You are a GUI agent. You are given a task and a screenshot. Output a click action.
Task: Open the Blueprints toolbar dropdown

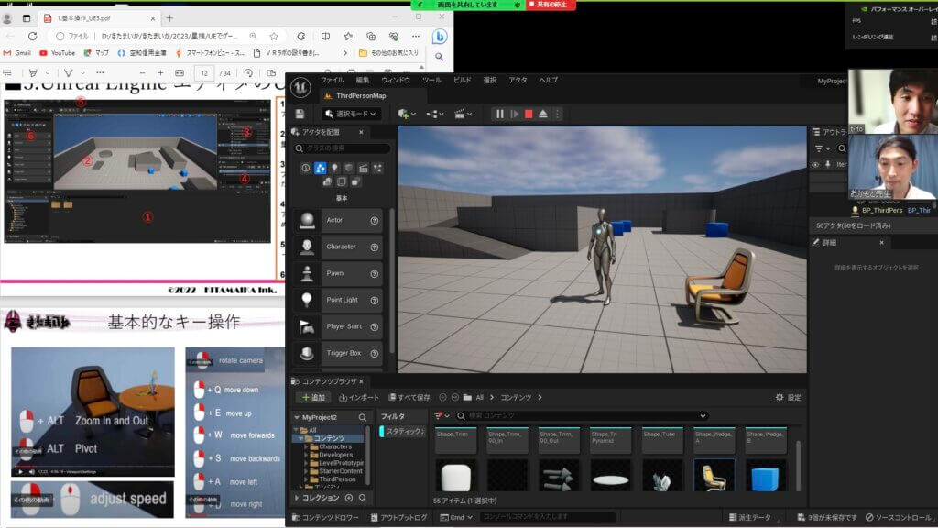click(435, 114)
